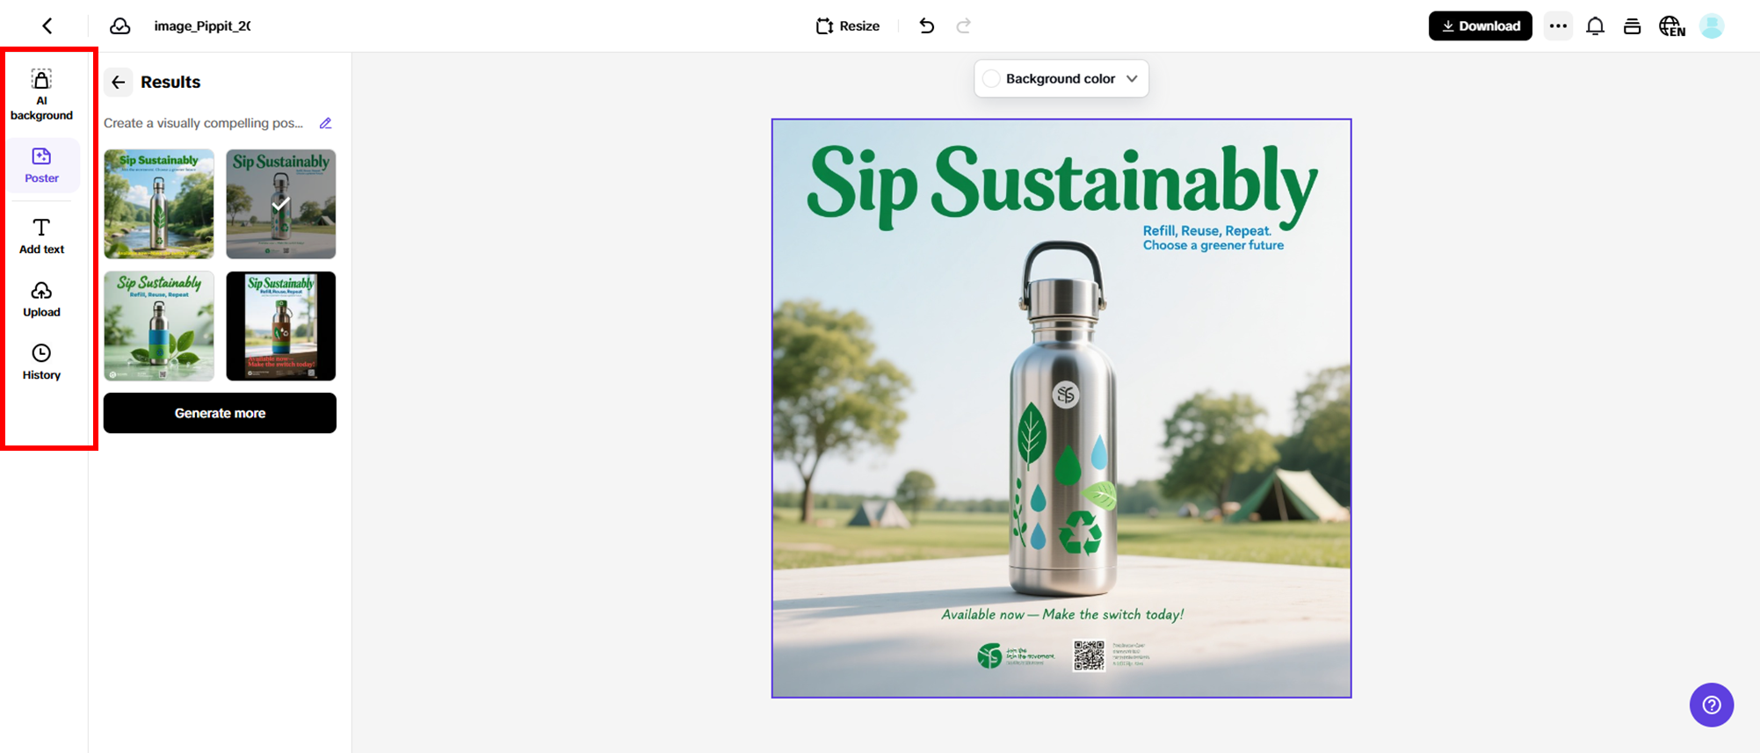The width and height of the screenshot is (1760, 753).
Task: Open the language selector globe
Action: pyautogui.click(x=1671, y=26)
